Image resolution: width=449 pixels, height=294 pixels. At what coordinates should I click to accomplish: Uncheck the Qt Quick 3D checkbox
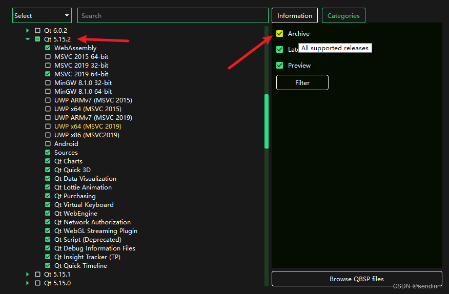pyautogui.click(x=48, y=170)
